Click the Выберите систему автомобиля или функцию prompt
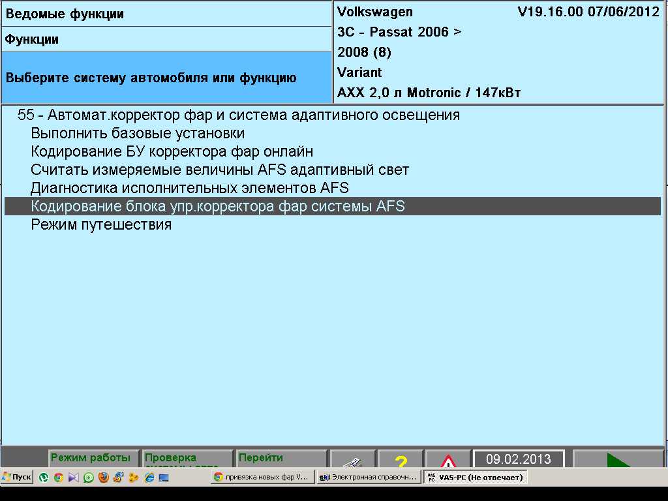Viewport: 668px width, 501px height. click(166, 78)
